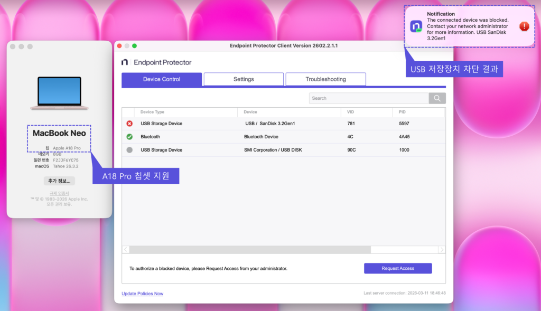The width and height of the screenshot is (541, 311).
Task: Click the Endpoint Protector logo
Action: [125, 62]
